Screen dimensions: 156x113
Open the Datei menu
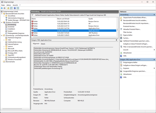(3, 5)
